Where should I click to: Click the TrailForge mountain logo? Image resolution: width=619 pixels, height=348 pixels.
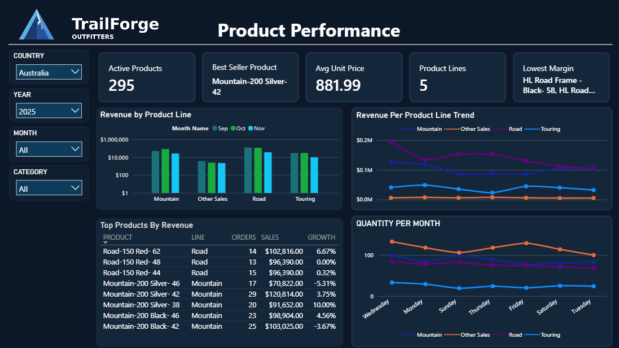point(37,24)
